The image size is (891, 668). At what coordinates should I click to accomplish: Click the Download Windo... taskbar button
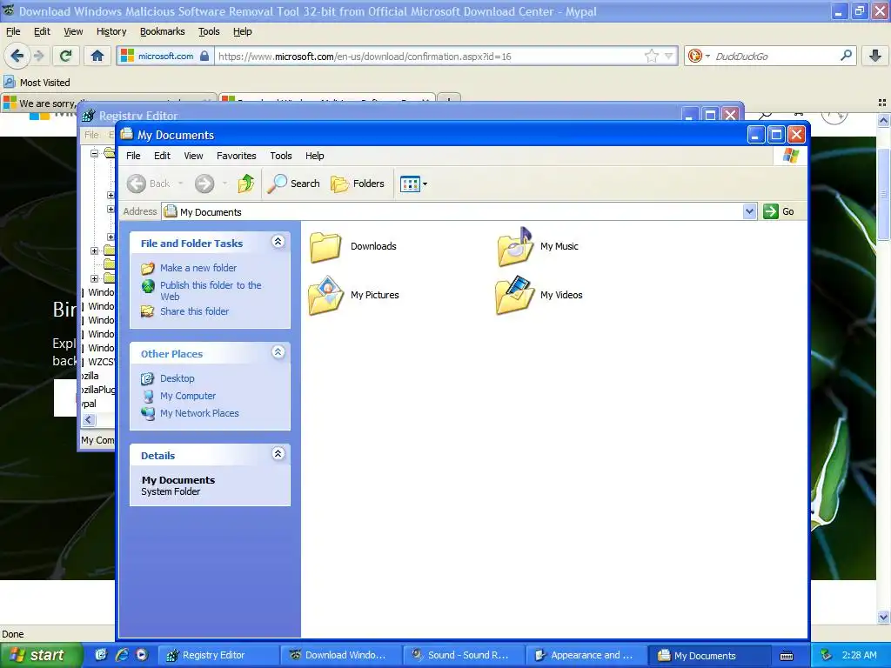pos(341,655)
